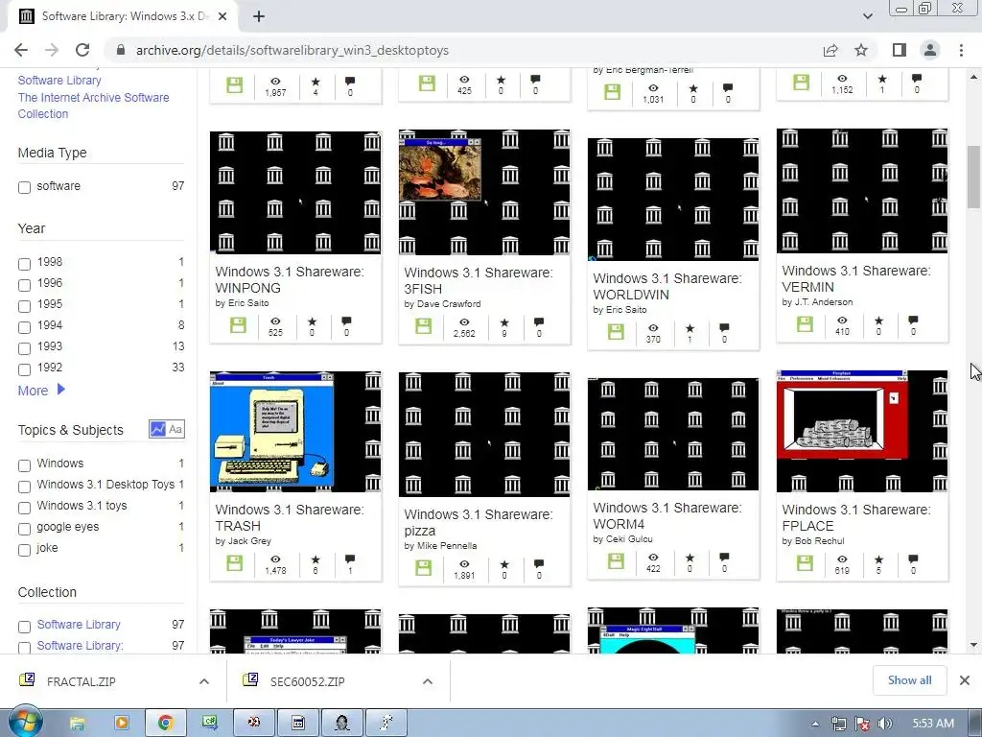Check the Windows 3.1 toys topic
Viewport: 982px width, 737px height.
(24, 508)
